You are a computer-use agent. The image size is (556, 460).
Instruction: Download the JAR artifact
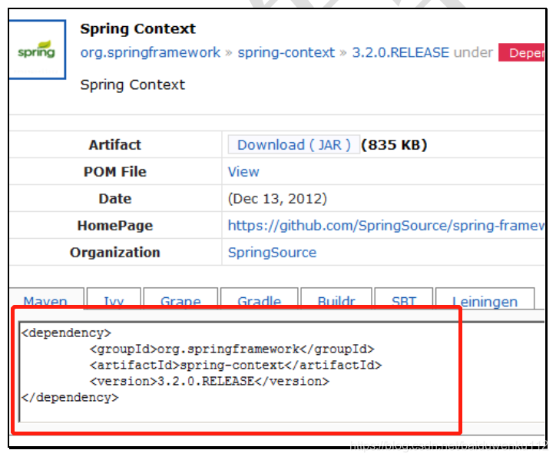[x=294, y=144]
